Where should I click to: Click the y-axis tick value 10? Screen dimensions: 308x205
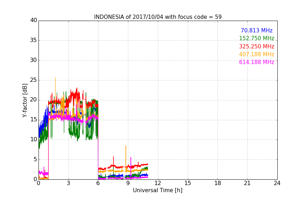[34, 140]
